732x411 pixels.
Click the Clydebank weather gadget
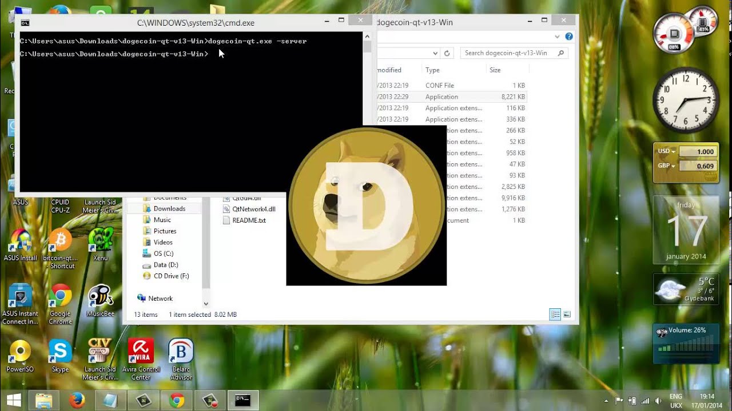point(686,290)
